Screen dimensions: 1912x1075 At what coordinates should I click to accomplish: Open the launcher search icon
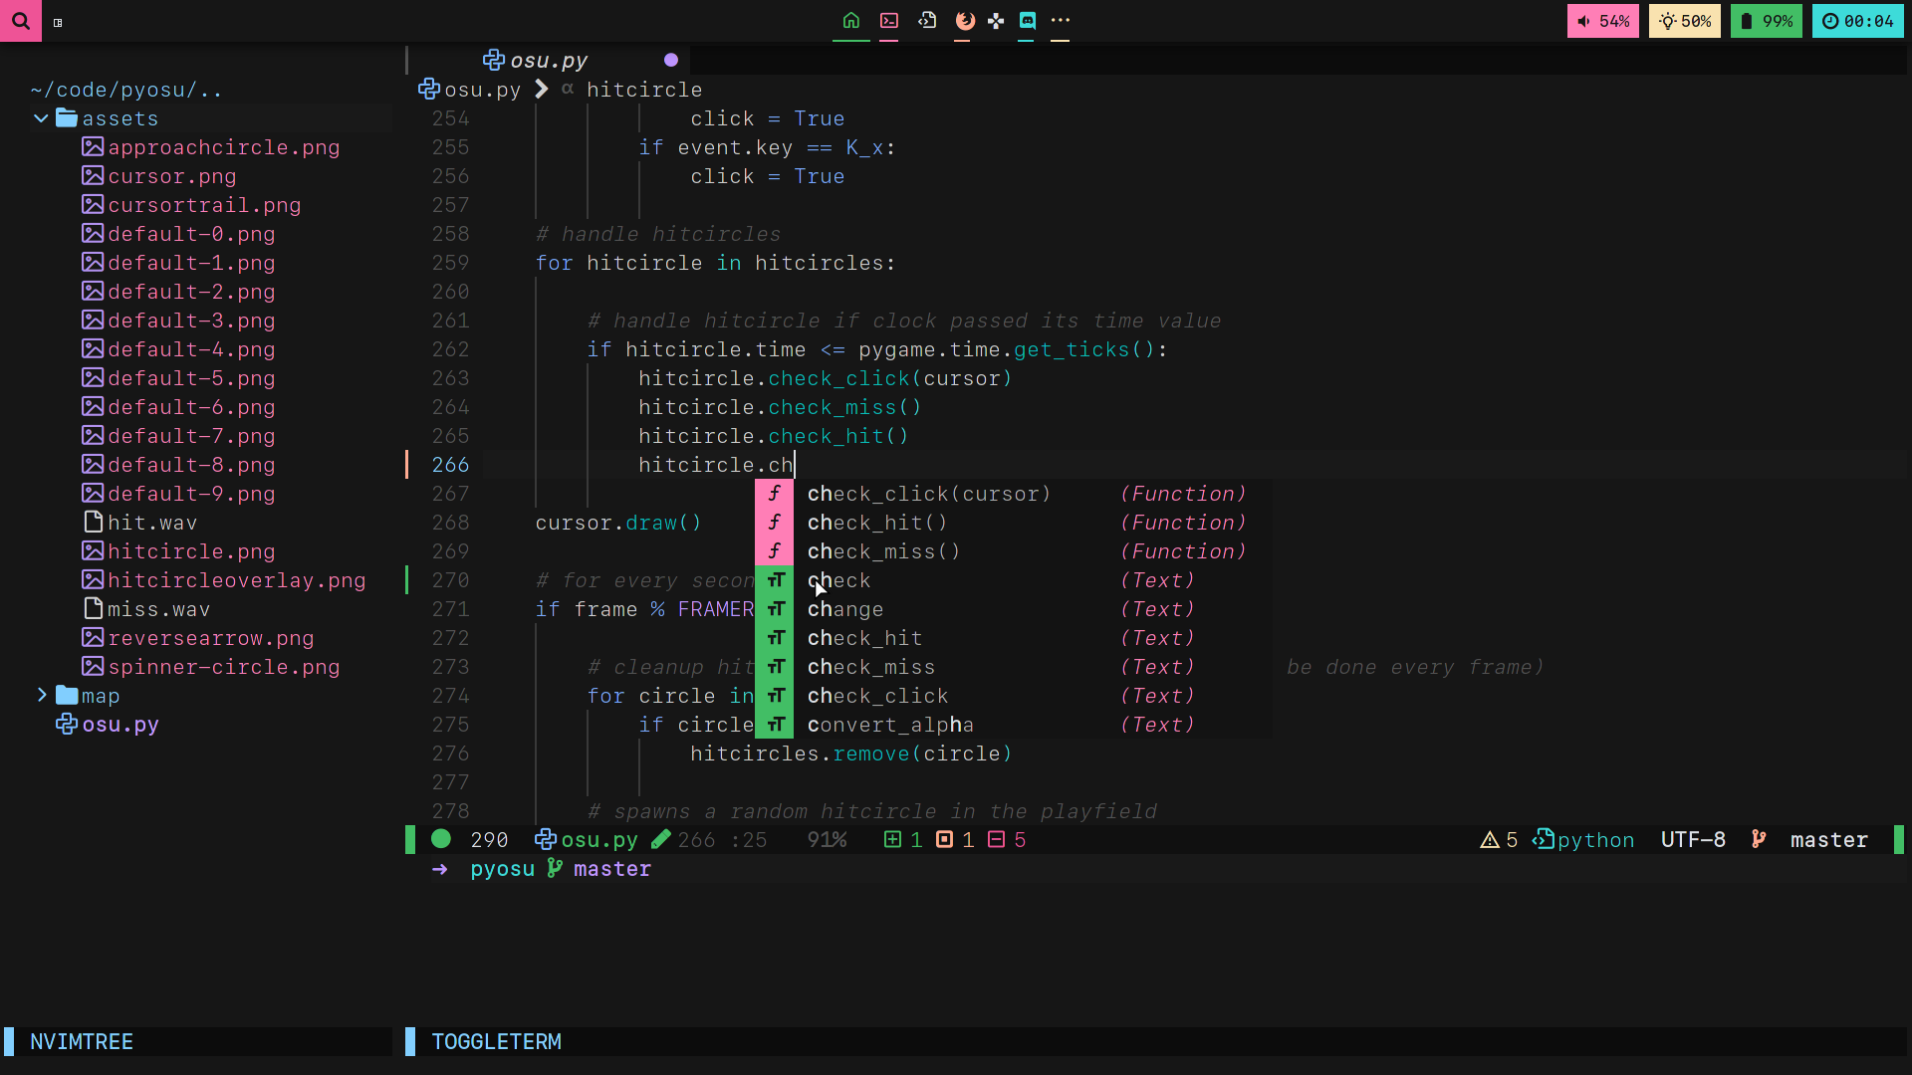coord(21,21)
